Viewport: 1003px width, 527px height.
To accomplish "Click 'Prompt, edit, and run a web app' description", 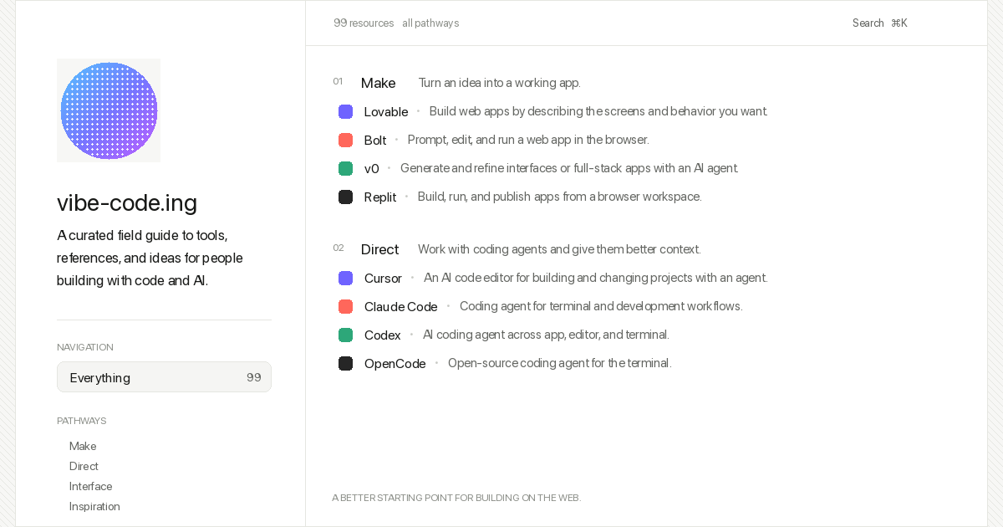I will coord(528,140).
